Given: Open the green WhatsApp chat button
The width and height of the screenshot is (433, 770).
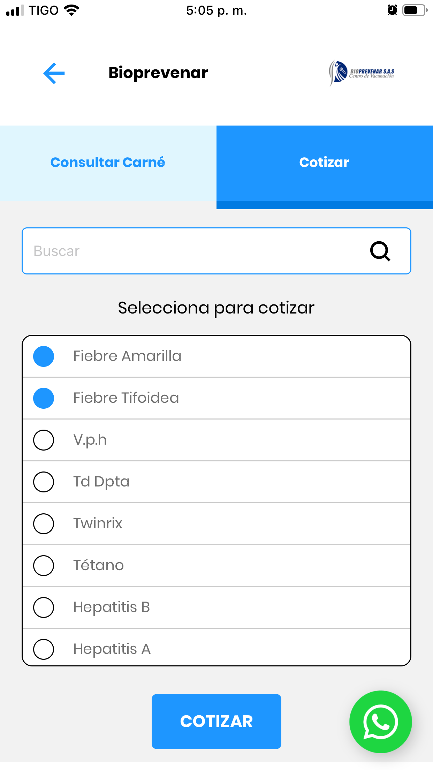Looking at the screenshot, I should [x=380, y=722].
